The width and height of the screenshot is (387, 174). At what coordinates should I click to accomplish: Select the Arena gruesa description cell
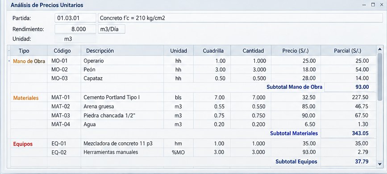click(122, 107)
